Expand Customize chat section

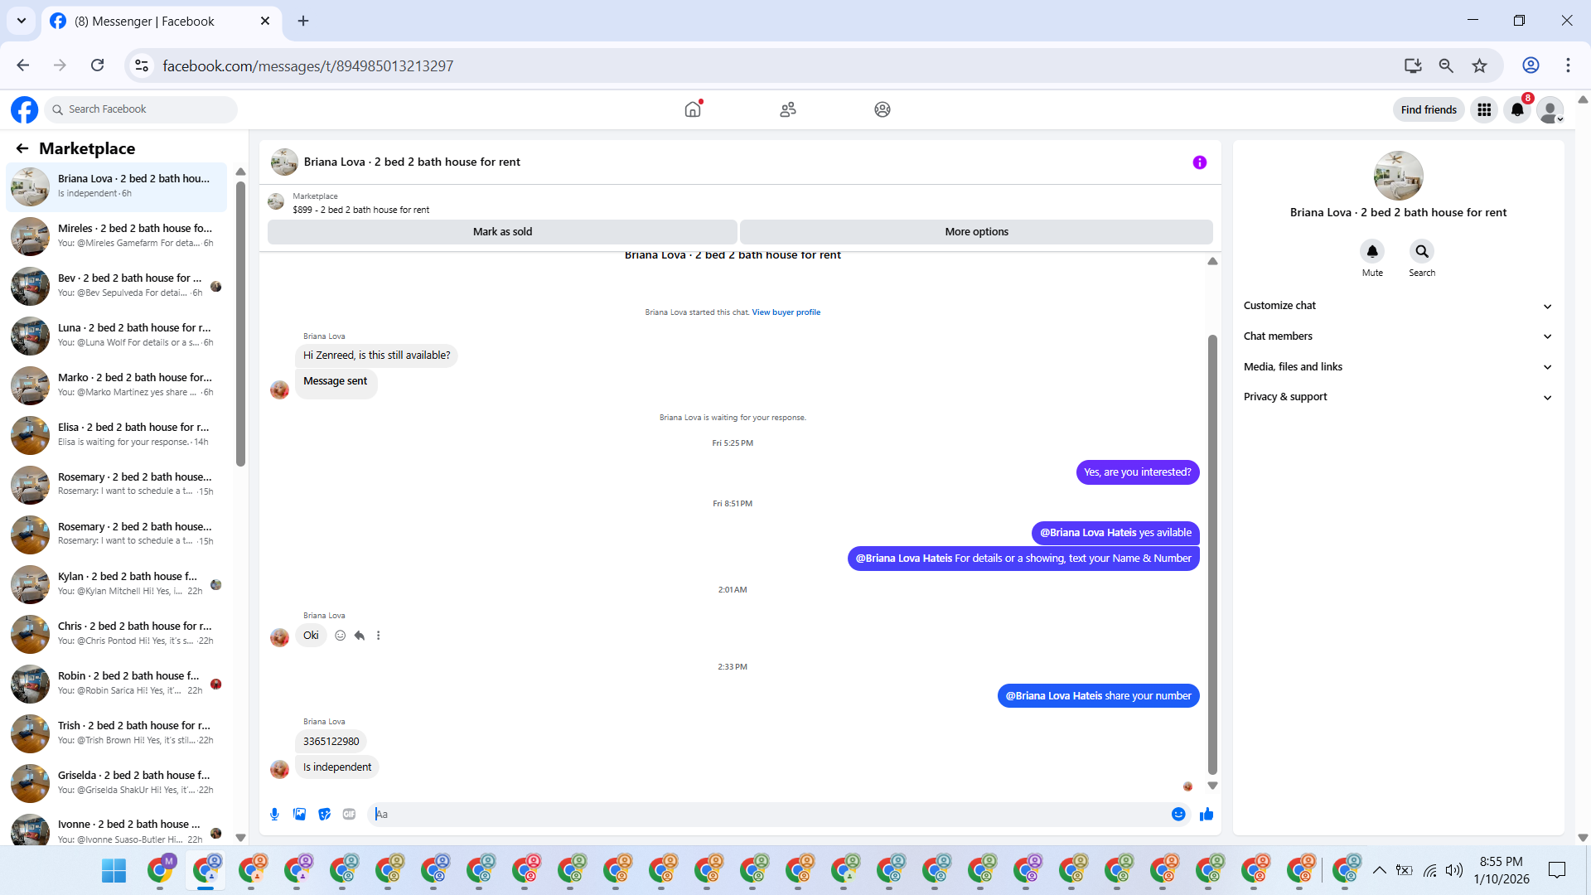coord(1397,306)
